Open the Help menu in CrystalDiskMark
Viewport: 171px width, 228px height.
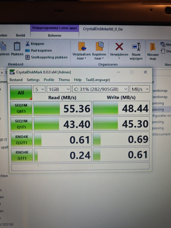coord(78,80)
